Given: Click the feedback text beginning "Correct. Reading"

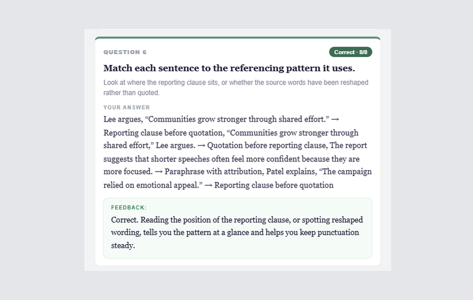Looking at the screenshot, I should click(x=237, y=233).
